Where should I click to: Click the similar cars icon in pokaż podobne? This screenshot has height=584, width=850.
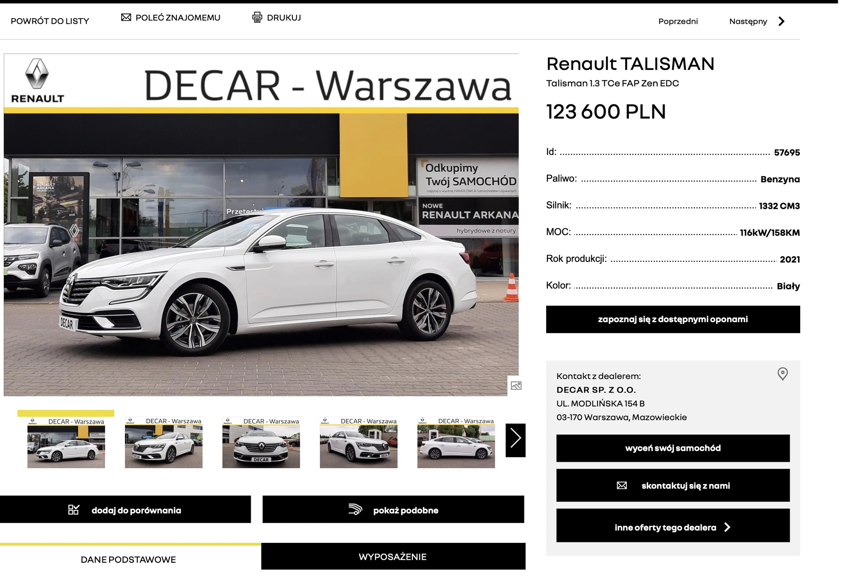355,509
